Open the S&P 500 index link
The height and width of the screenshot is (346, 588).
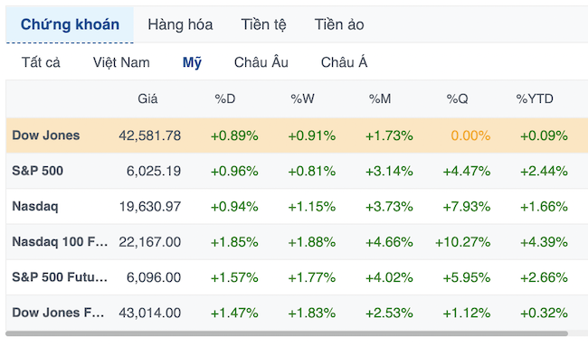[x=37, y=171]
